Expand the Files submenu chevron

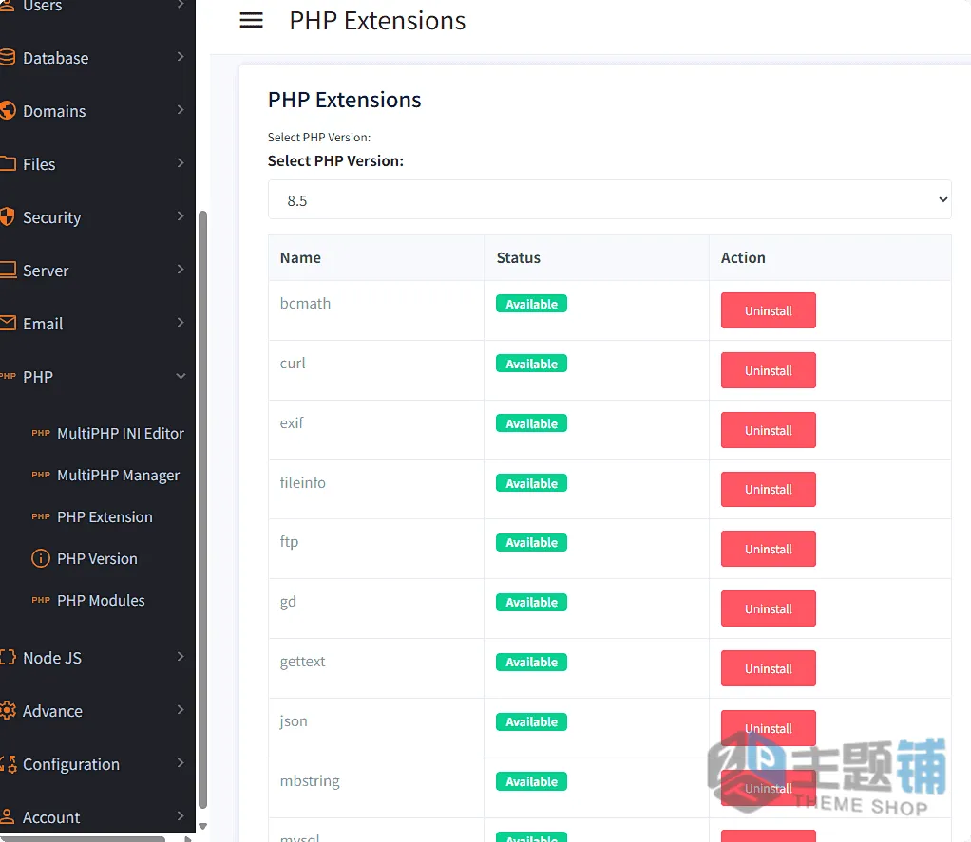[181, 163]
